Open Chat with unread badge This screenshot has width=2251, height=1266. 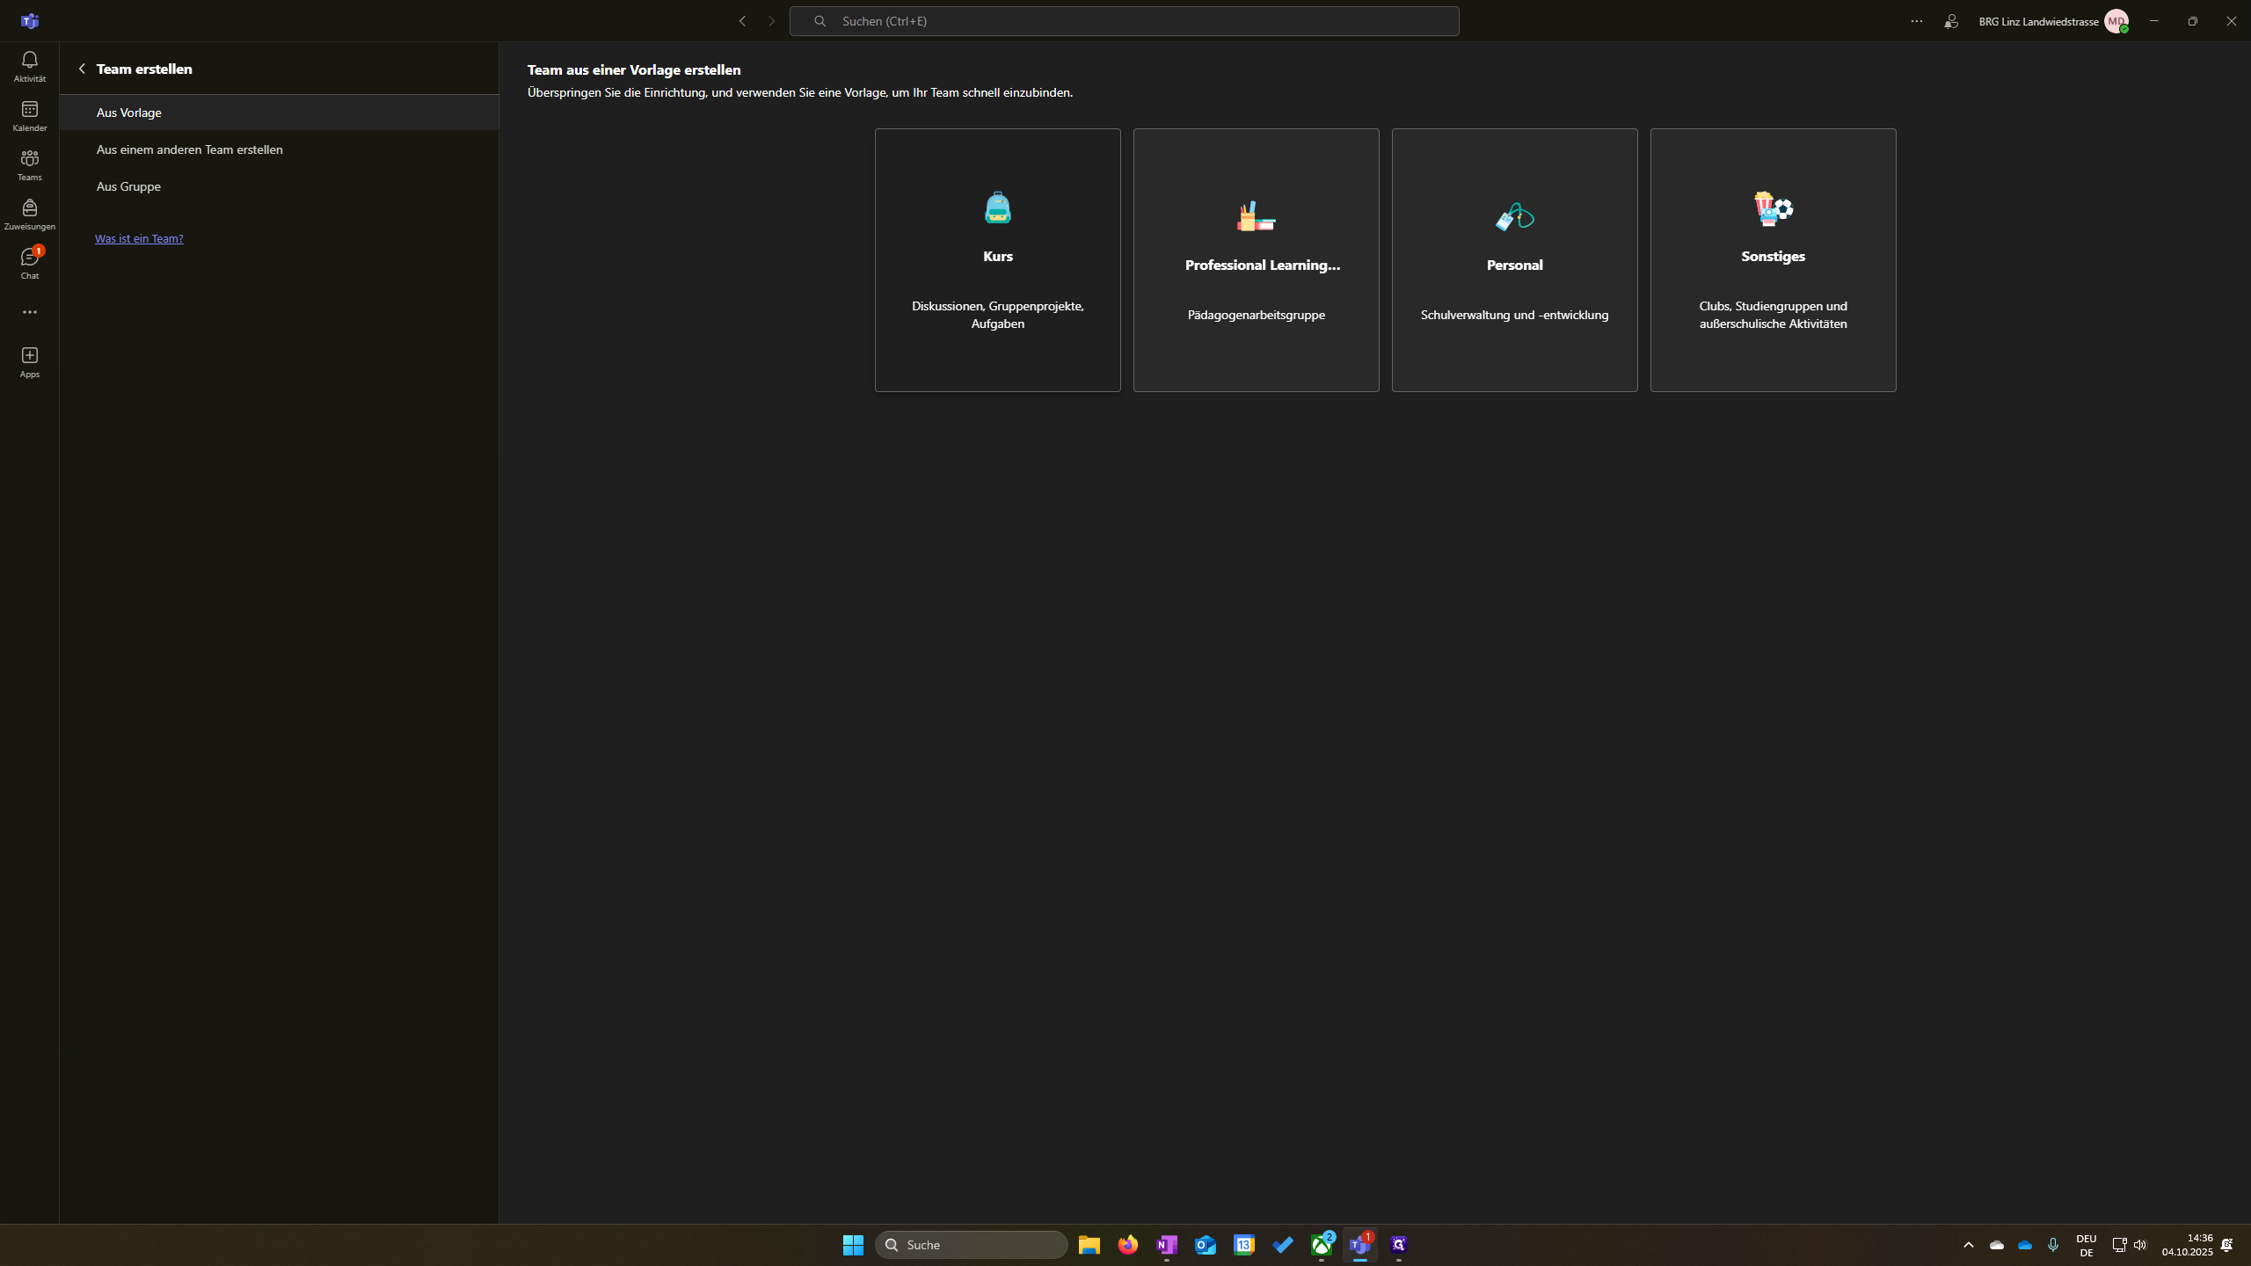pyautogui.click(x=29, y=263)
